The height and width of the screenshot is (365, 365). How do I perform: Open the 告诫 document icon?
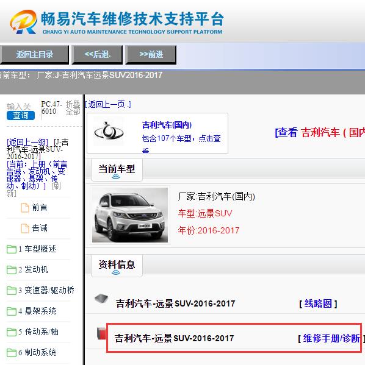pyautogui.click(x=25, y=229)
